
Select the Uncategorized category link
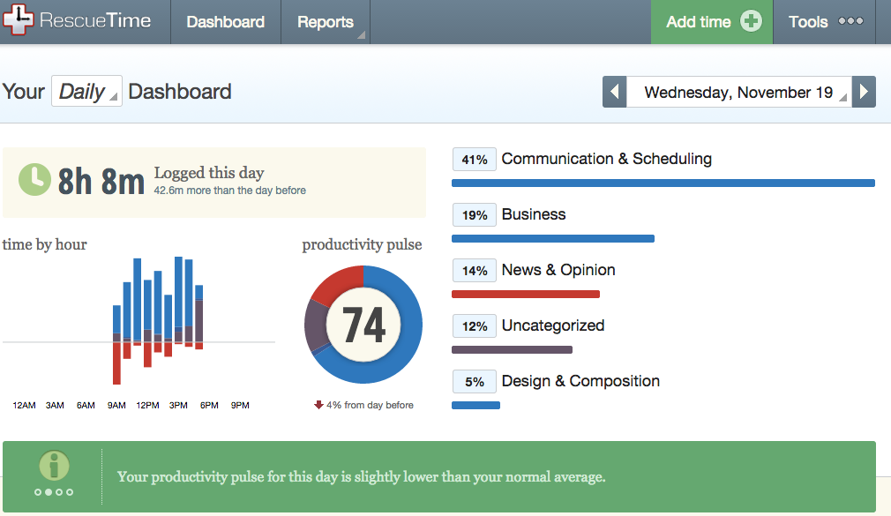click(x=553, y=325)
